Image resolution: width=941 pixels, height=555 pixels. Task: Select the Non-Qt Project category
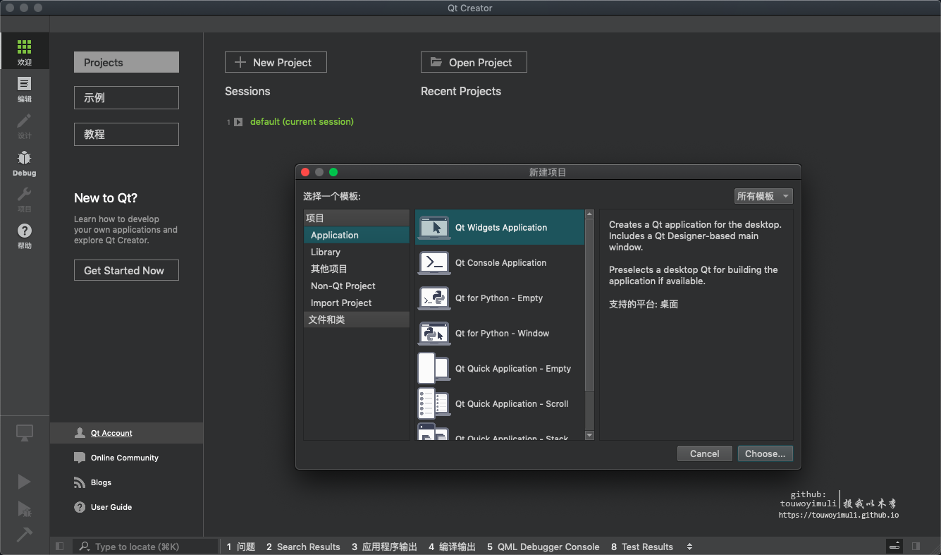click(x=357, y=286)
